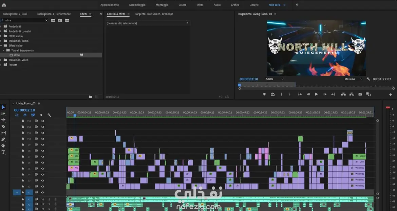Open the Adatta zoom dropdown

[275, 79]
